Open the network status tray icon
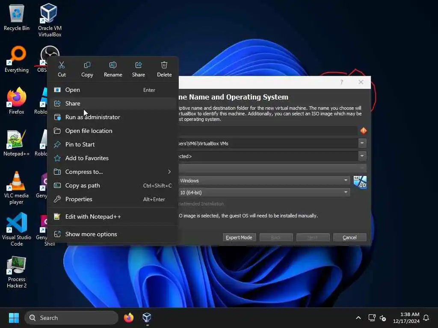This screenshot has height=328, width=438. pyautogui.click(x=372, y=318)
